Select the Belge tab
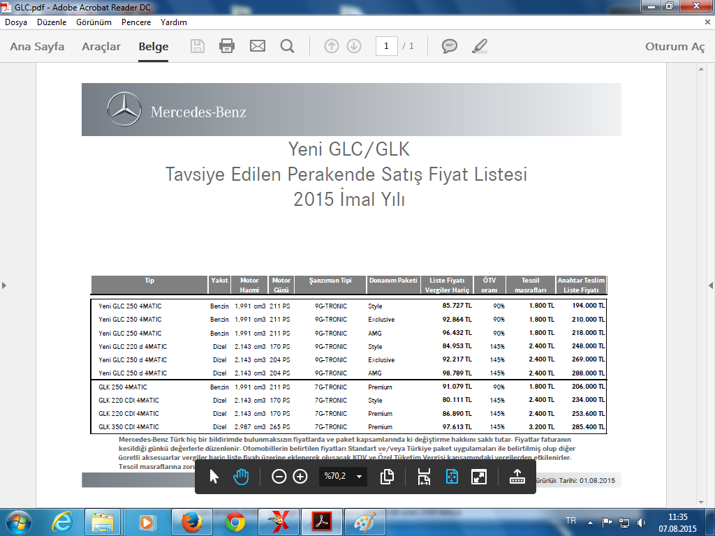This screenshot has width=715, height=536. pyautogui.click(x=154, y=47)
